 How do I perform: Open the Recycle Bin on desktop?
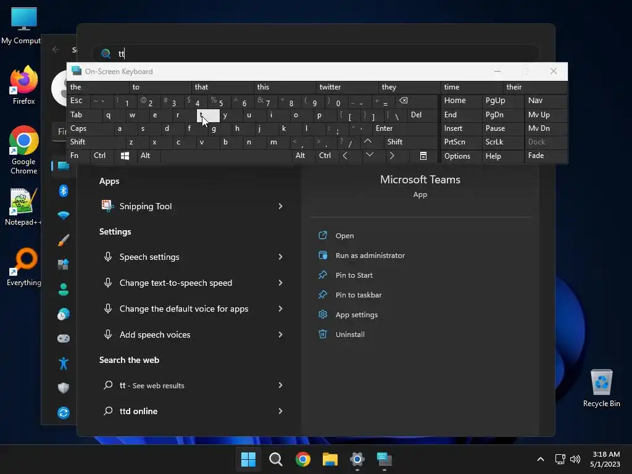coord(601,388)
